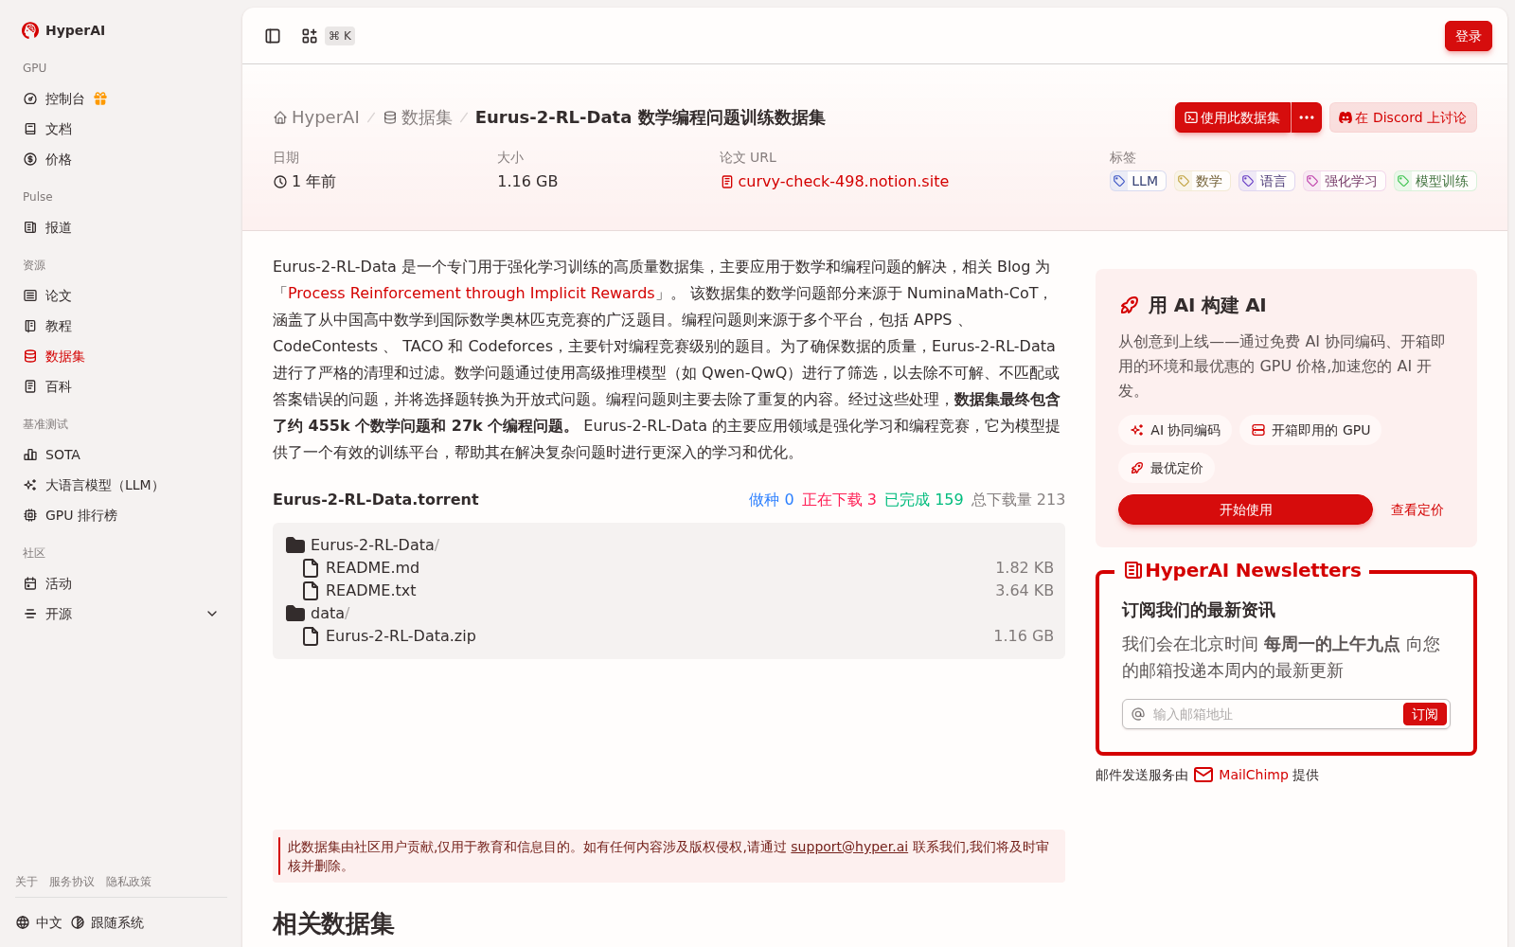
Task: Expand the 开源 sidebar chevron
Action: (x=212, y=614)
